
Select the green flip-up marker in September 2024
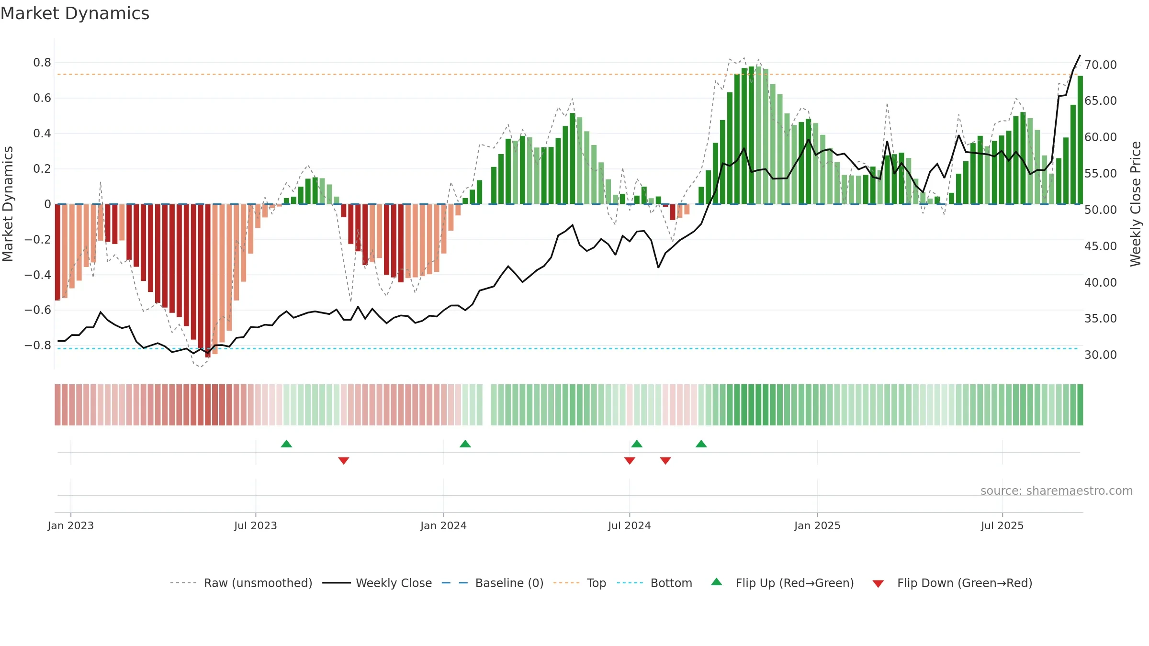[701, 444]
